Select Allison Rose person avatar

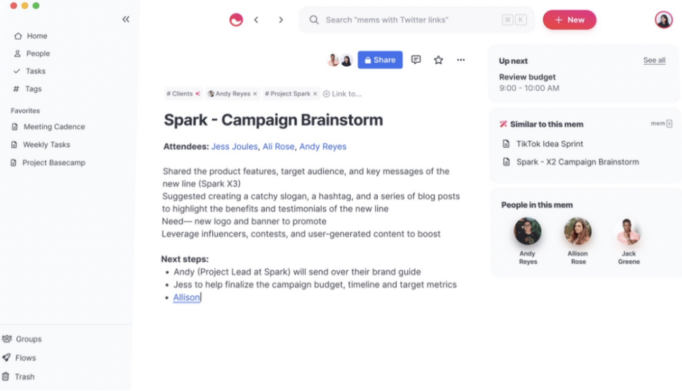[x=578, y=231]
